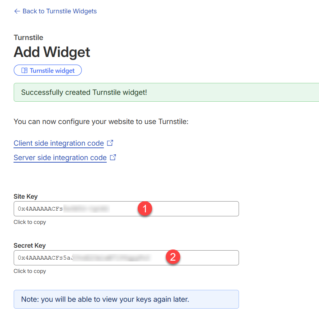Click the external link icon beside Server side integration code
Viewport: 319px width, 318px height.
click(112, 157)
